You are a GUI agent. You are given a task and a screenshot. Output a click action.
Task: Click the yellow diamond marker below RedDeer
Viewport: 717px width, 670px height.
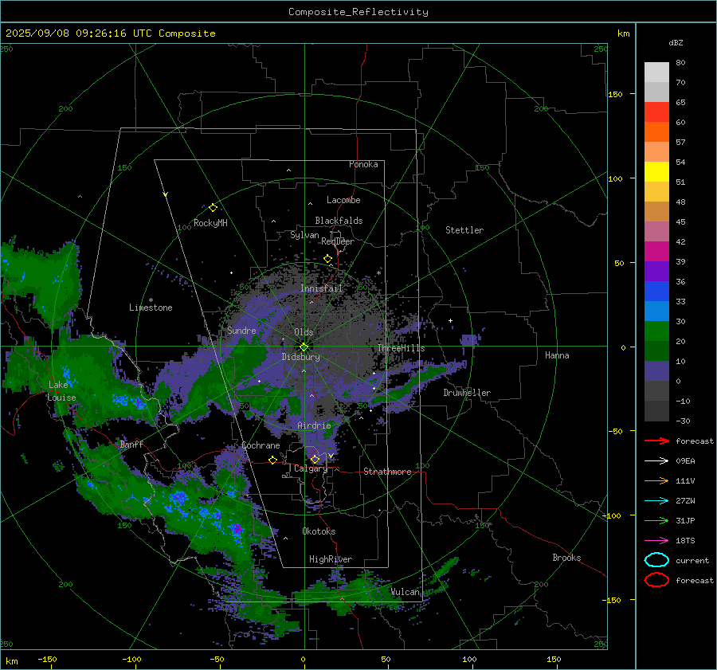328,259
